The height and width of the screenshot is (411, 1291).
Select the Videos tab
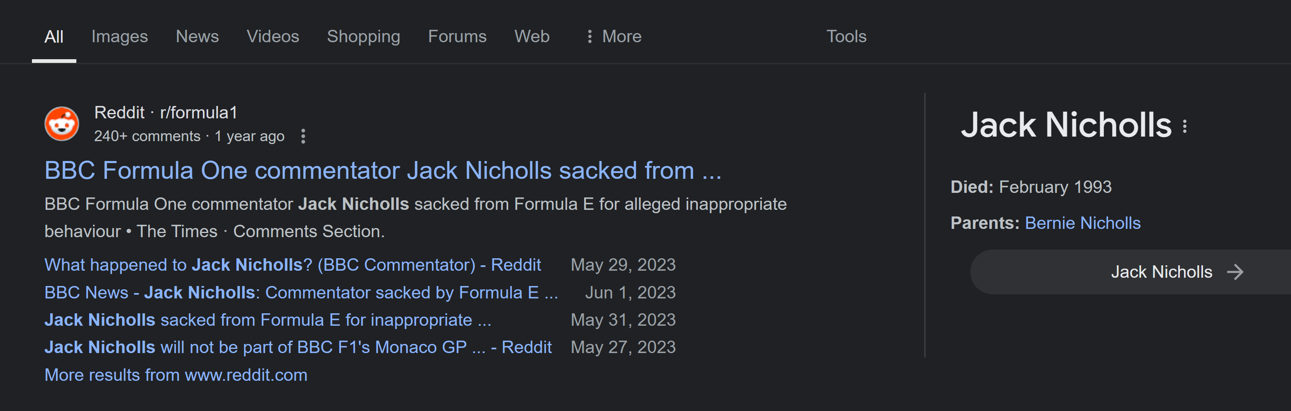pyautogui.click(x=273, y=36)
